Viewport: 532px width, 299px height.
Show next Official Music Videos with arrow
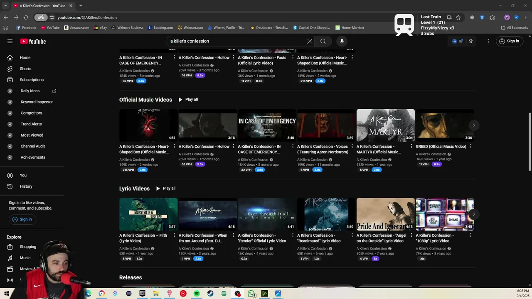[x=474, y=125]
